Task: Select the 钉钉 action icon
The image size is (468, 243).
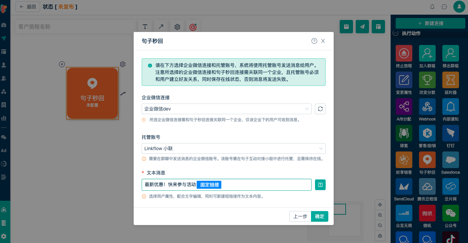Action: click(x=451, y=133)
